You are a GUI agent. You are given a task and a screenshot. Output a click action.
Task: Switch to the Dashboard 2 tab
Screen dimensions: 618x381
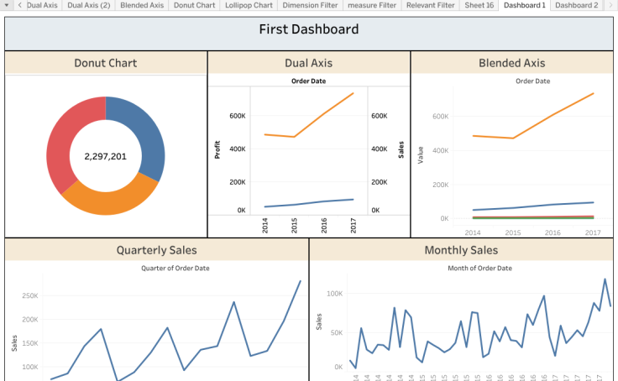[x=576, y=5]
